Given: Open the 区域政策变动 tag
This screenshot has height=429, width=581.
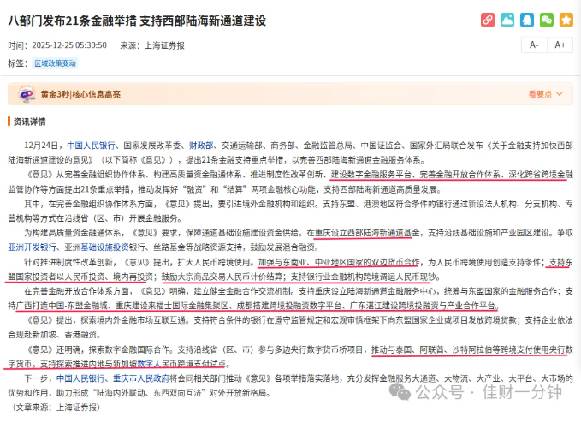Looking at the screenshot, I should point(56,63).
